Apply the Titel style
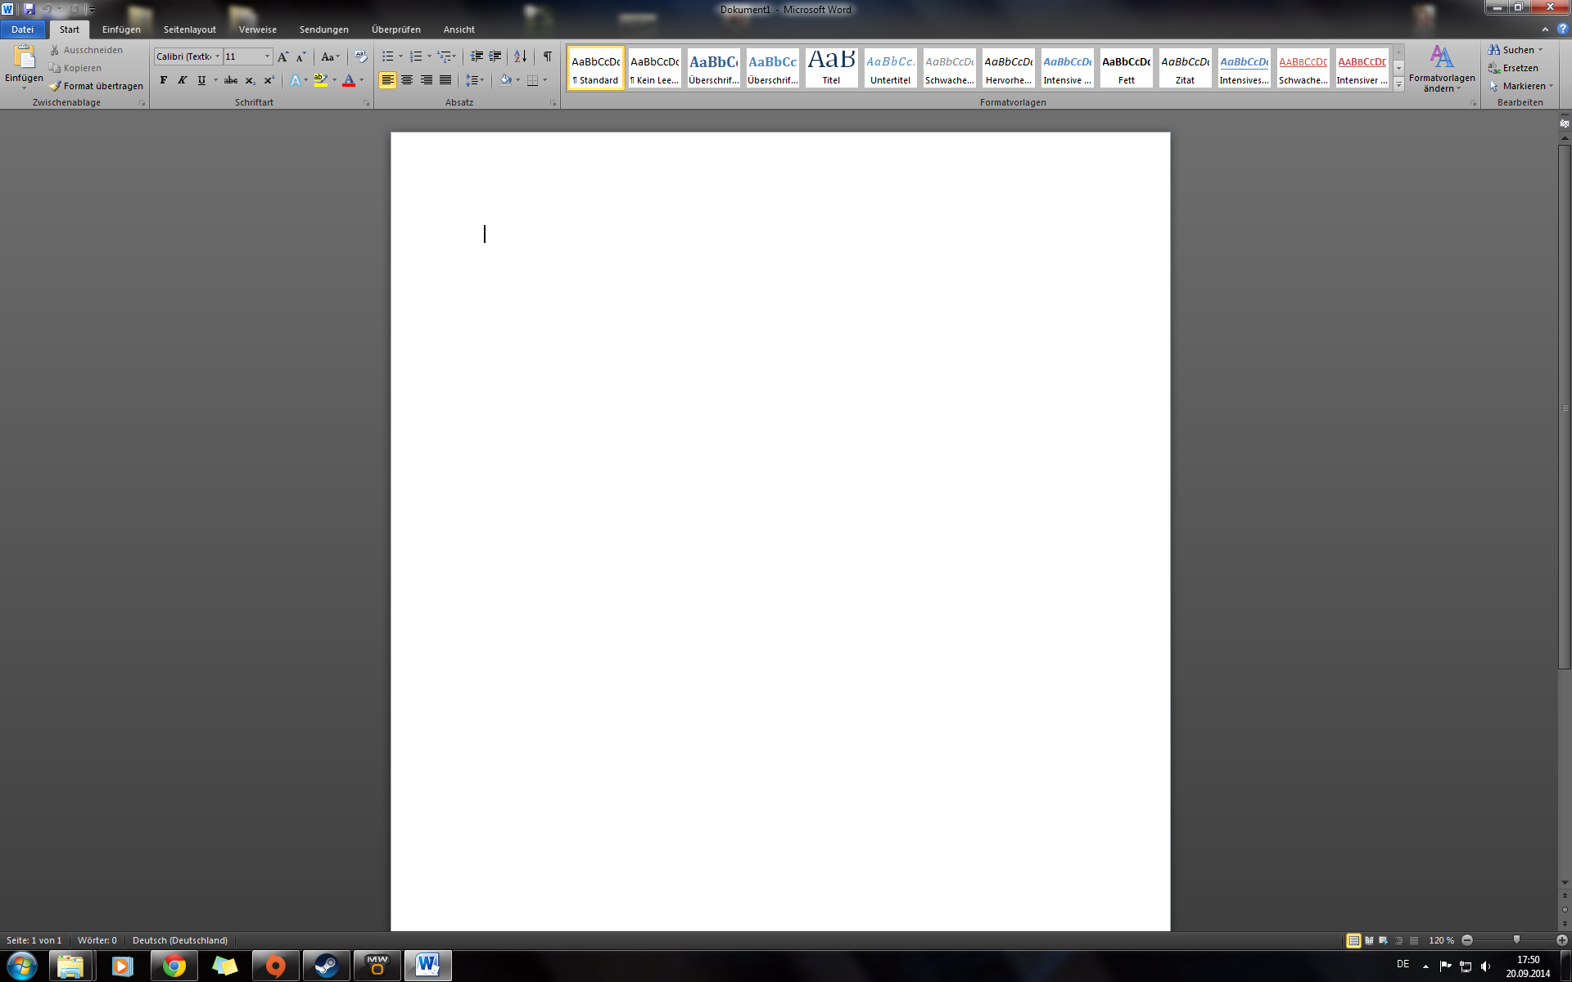This screenshot has height=982, width=1572. click(831, 67)
